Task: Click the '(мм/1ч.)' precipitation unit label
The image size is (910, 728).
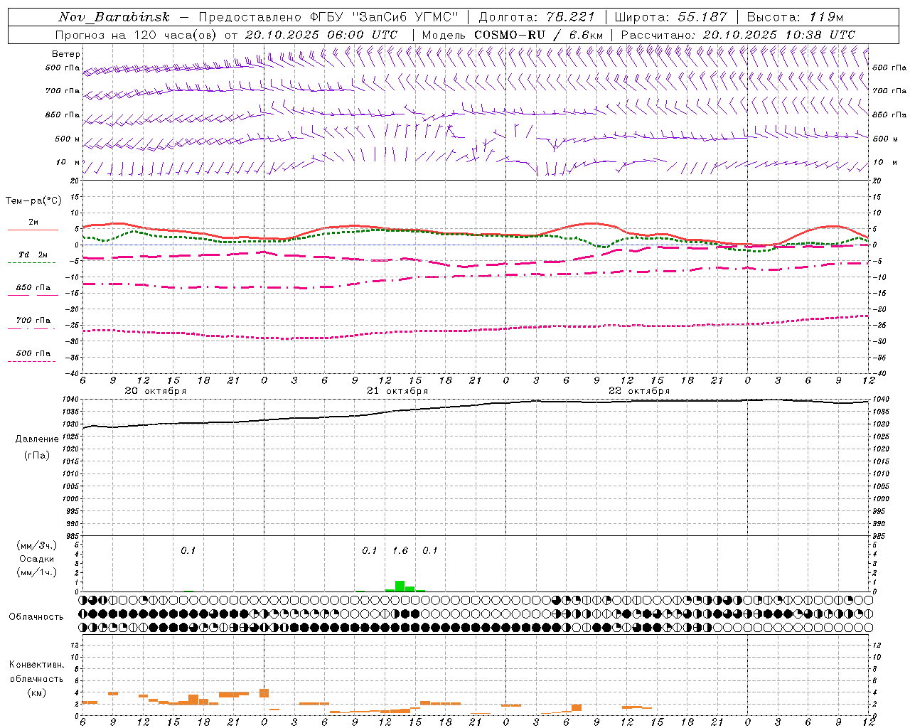Action: [37, 572]
